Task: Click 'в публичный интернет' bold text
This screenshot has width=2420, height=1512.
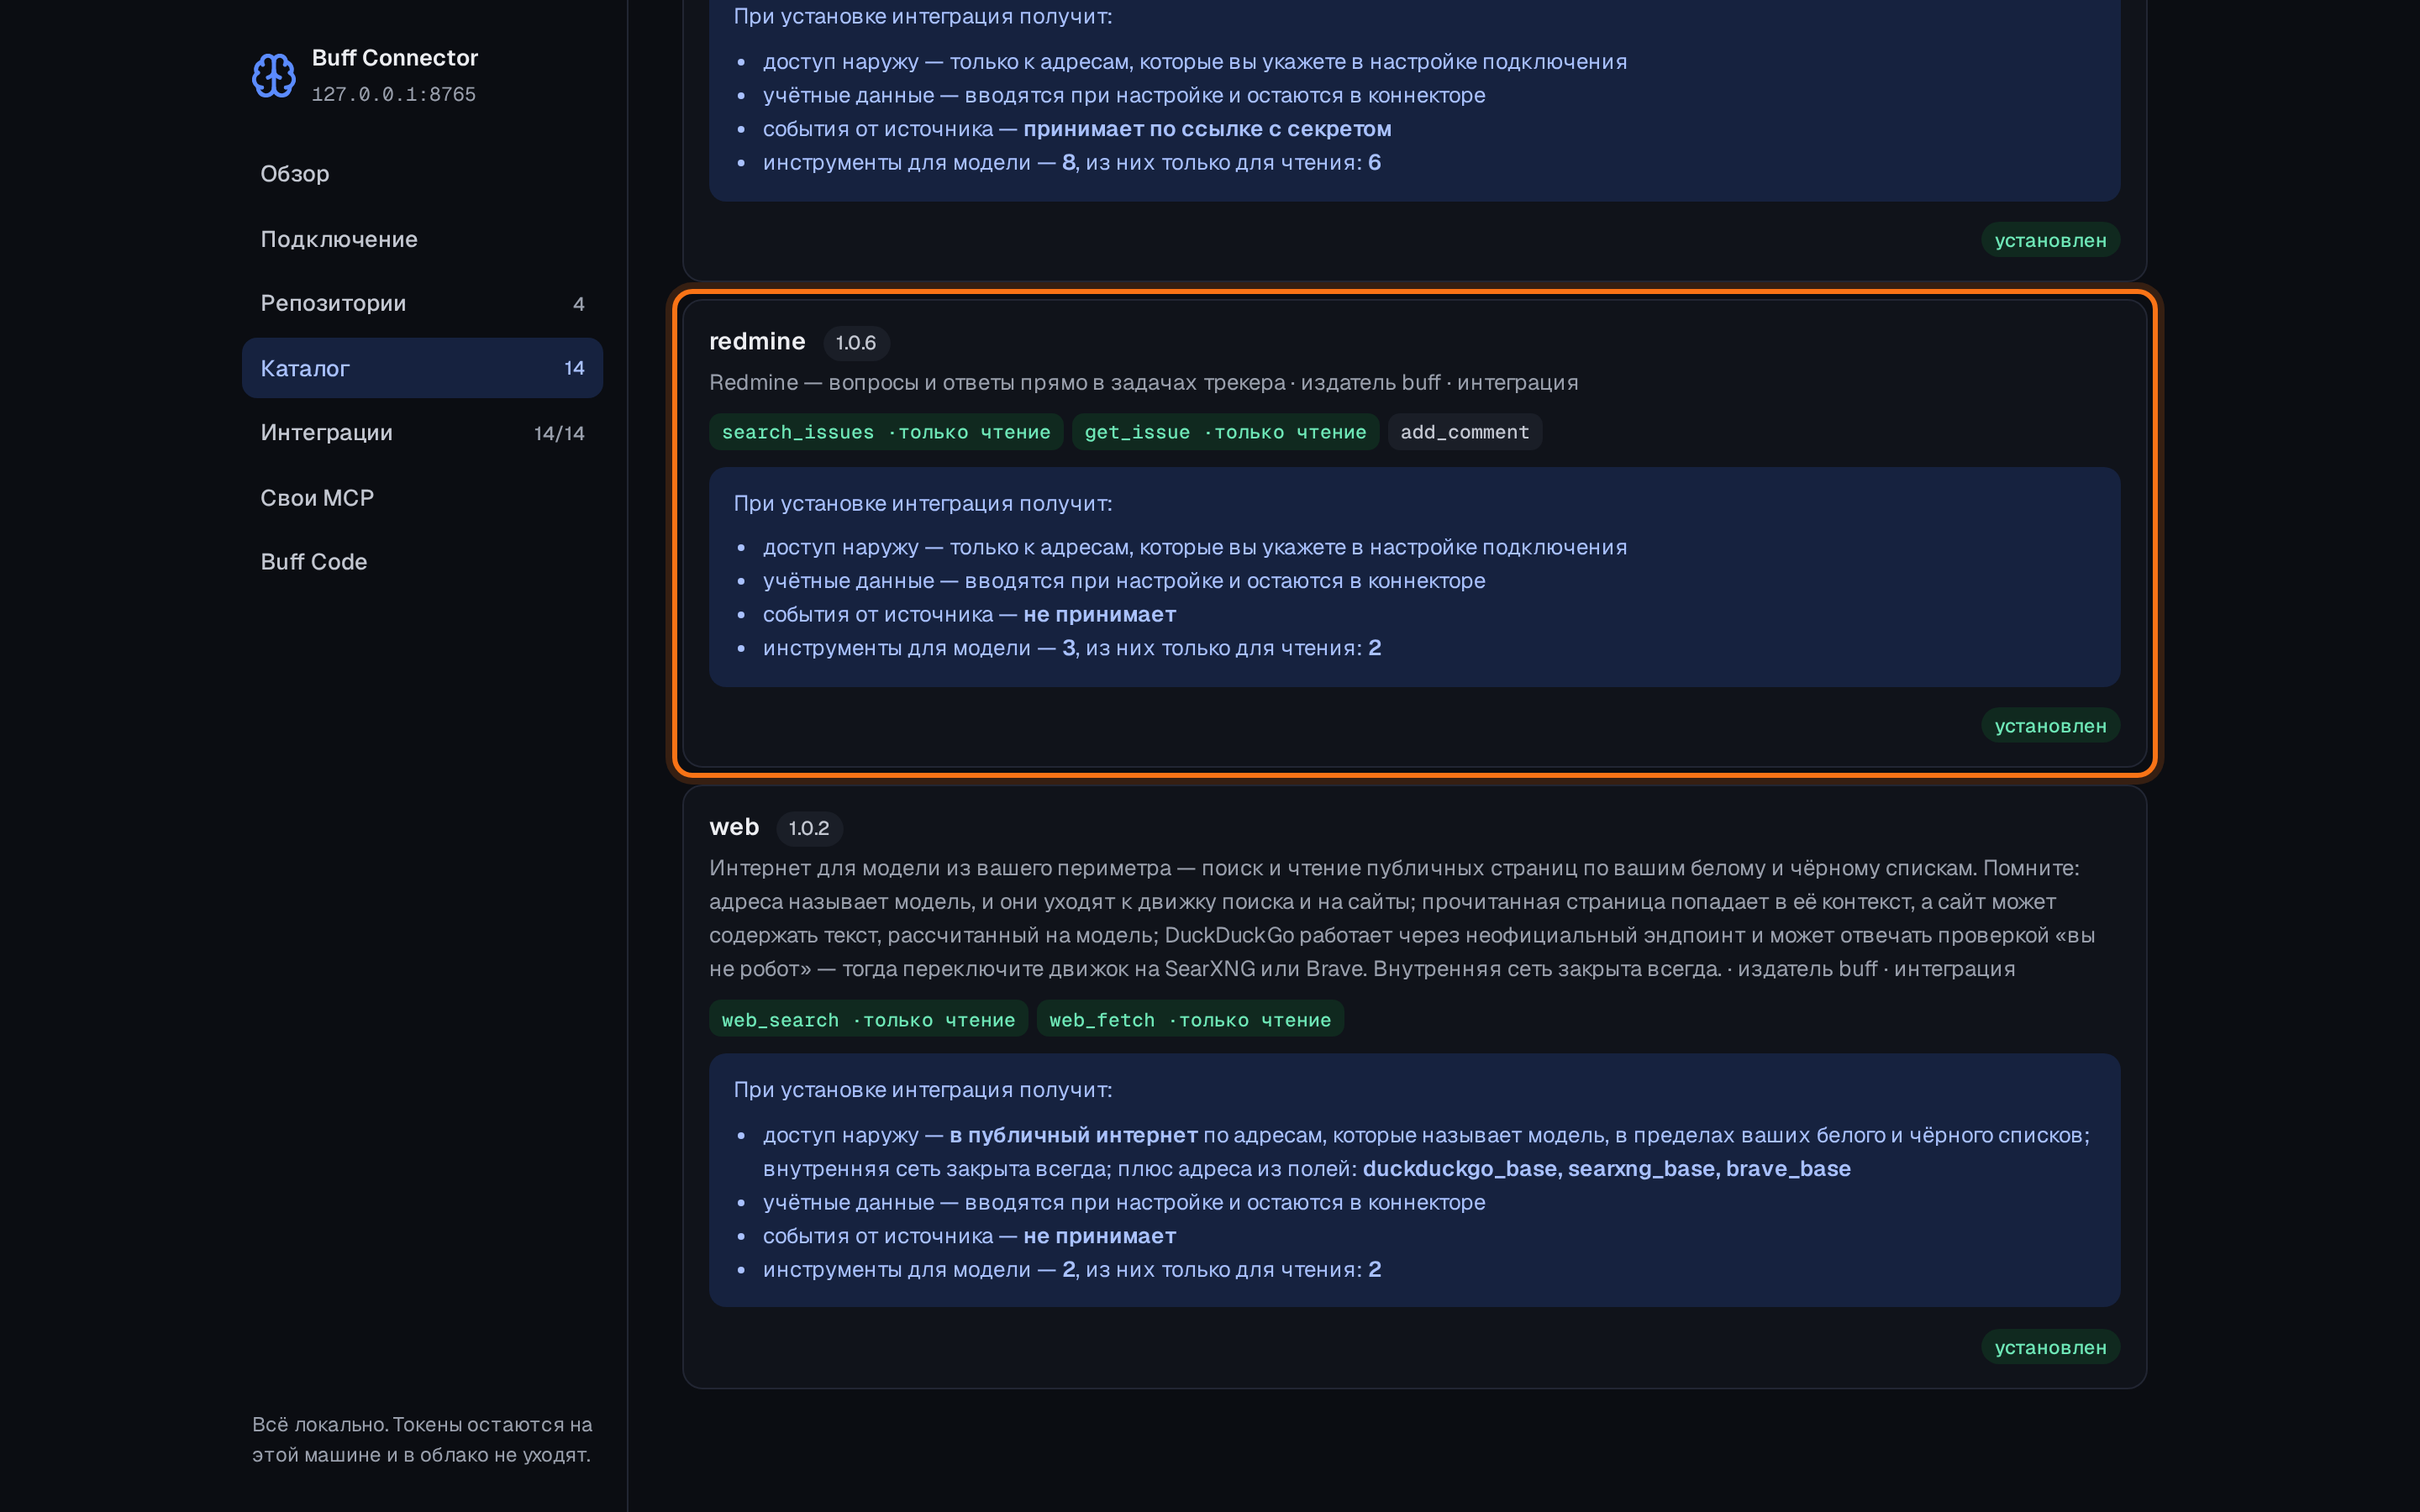Action: [1073, 1135]
